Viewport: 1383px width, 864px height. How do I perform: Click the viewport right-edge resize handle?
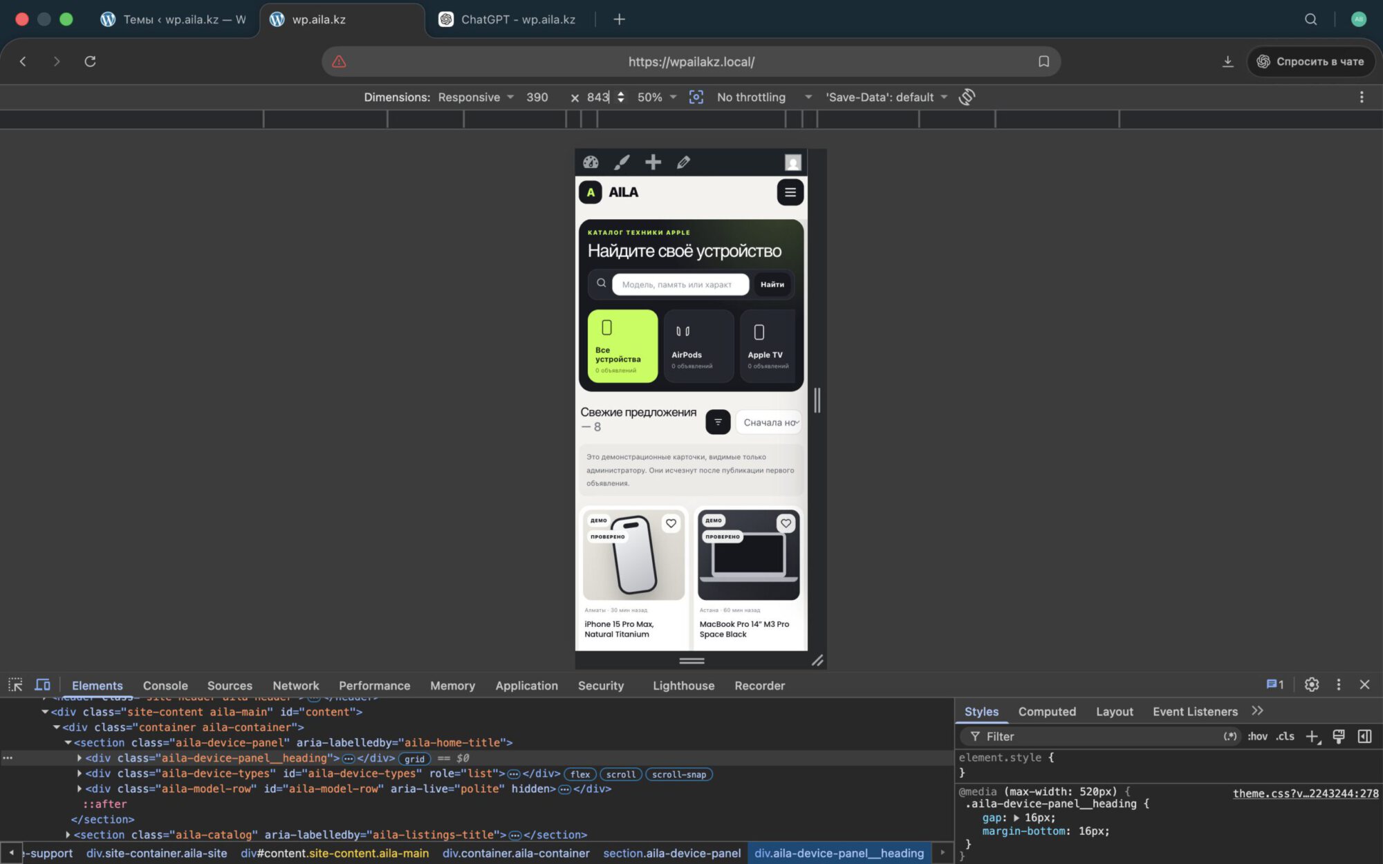click(817, 400)
